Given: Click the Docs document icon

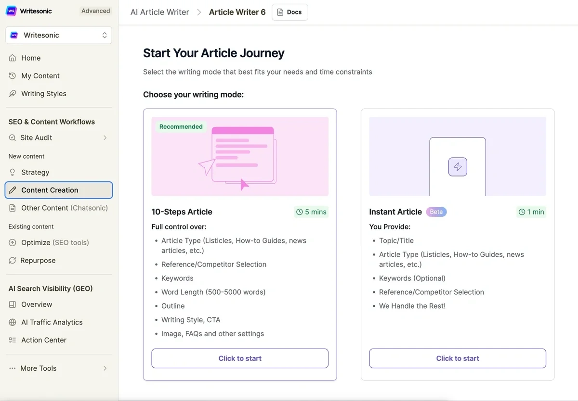Looking at the screenshot, I should tap(280, 12).
